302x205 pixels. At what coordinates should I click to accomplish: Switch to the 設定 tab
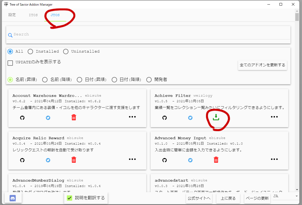point(12,15)
